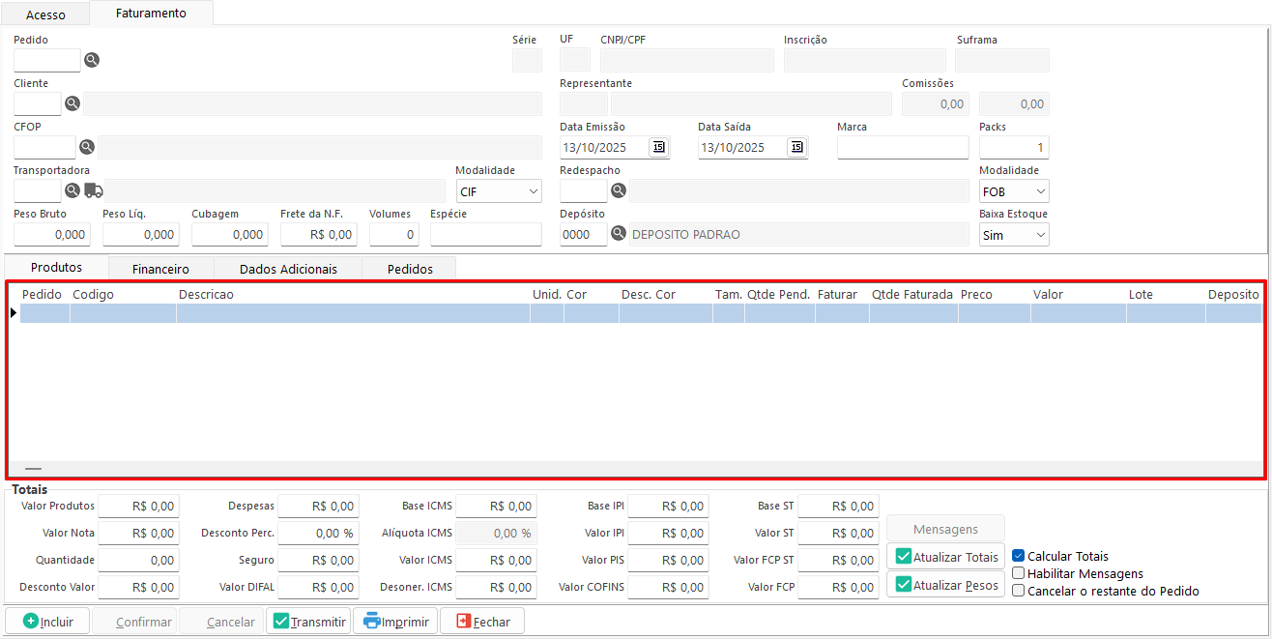Click the CFOP search magnifier icon
1272x639 pixels.
87,147
